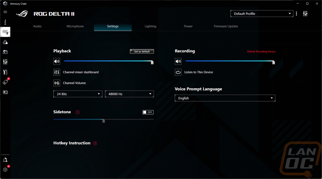Image resolution: width=322 pixels, height=179 pixels.
Task: Click the ROG DELTA II title
Action: 54,14
